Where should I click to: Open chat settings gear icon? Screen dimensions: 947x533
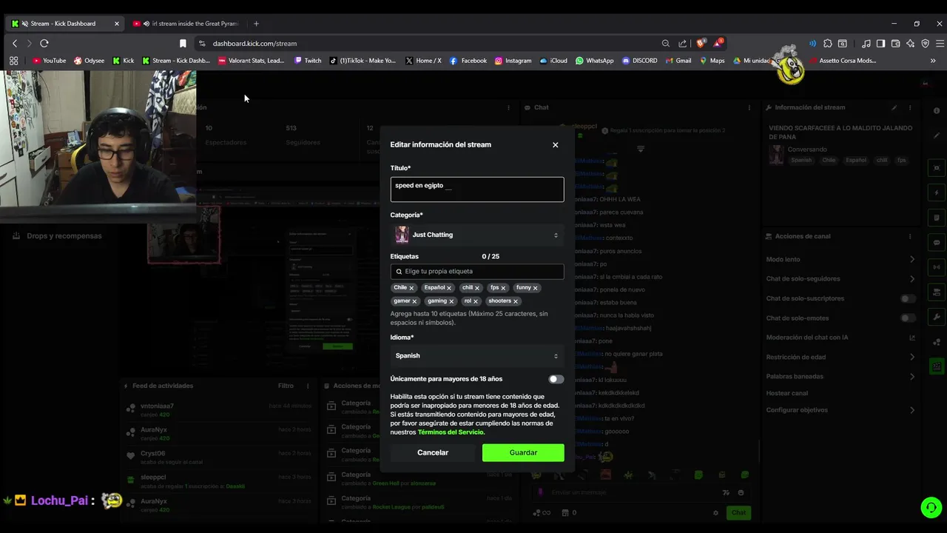pyautogui.click(x=715, y=512)
